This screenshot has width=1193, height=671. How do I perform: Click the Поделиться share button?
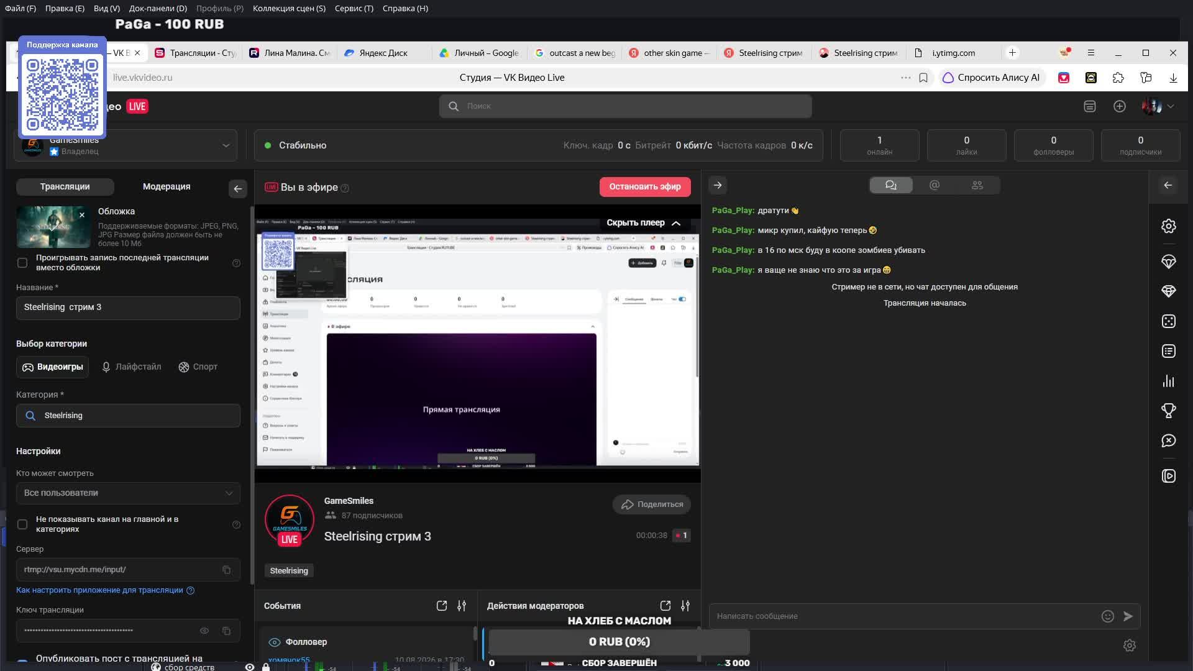(x=652, y=504)
